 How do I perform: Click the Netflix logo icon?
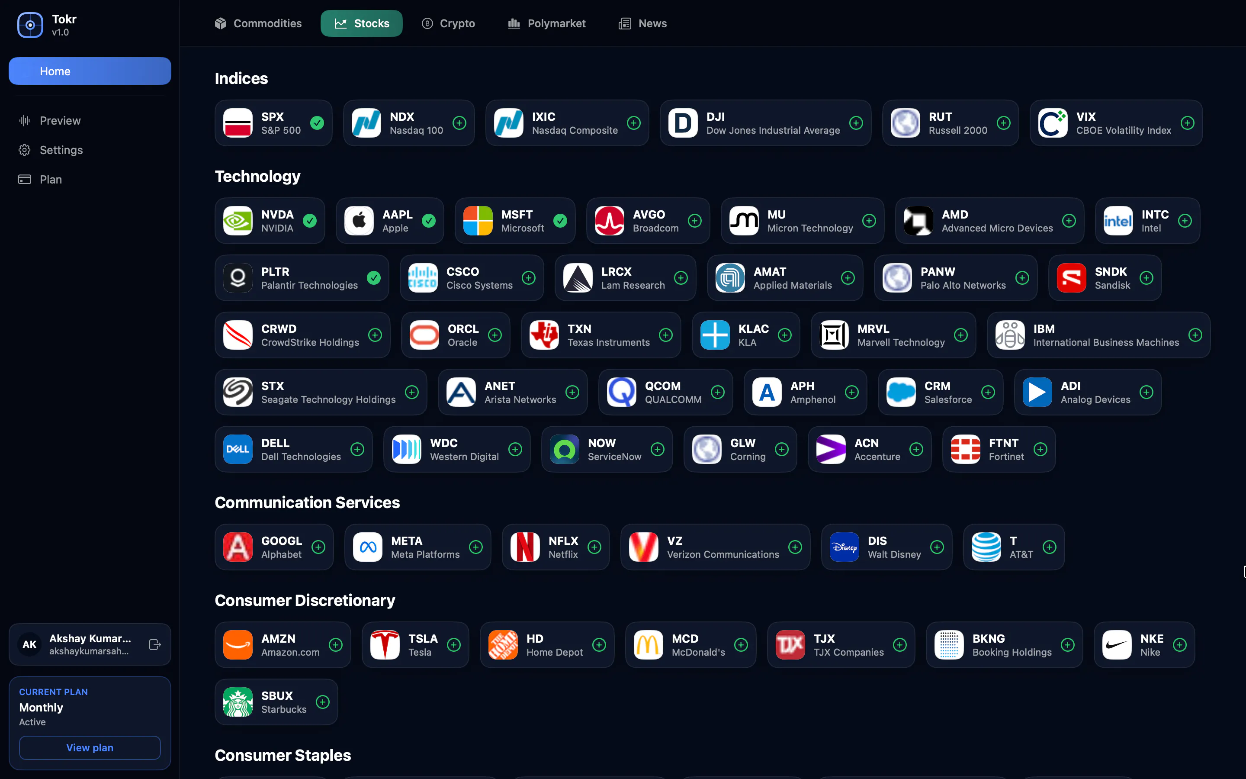pos(525,547)
